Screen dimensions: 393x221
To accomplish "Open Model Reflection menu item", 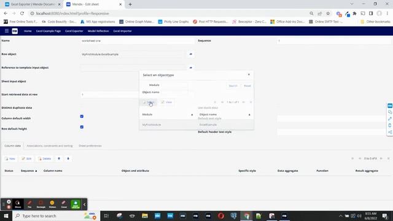I will [x=98, y=31].
